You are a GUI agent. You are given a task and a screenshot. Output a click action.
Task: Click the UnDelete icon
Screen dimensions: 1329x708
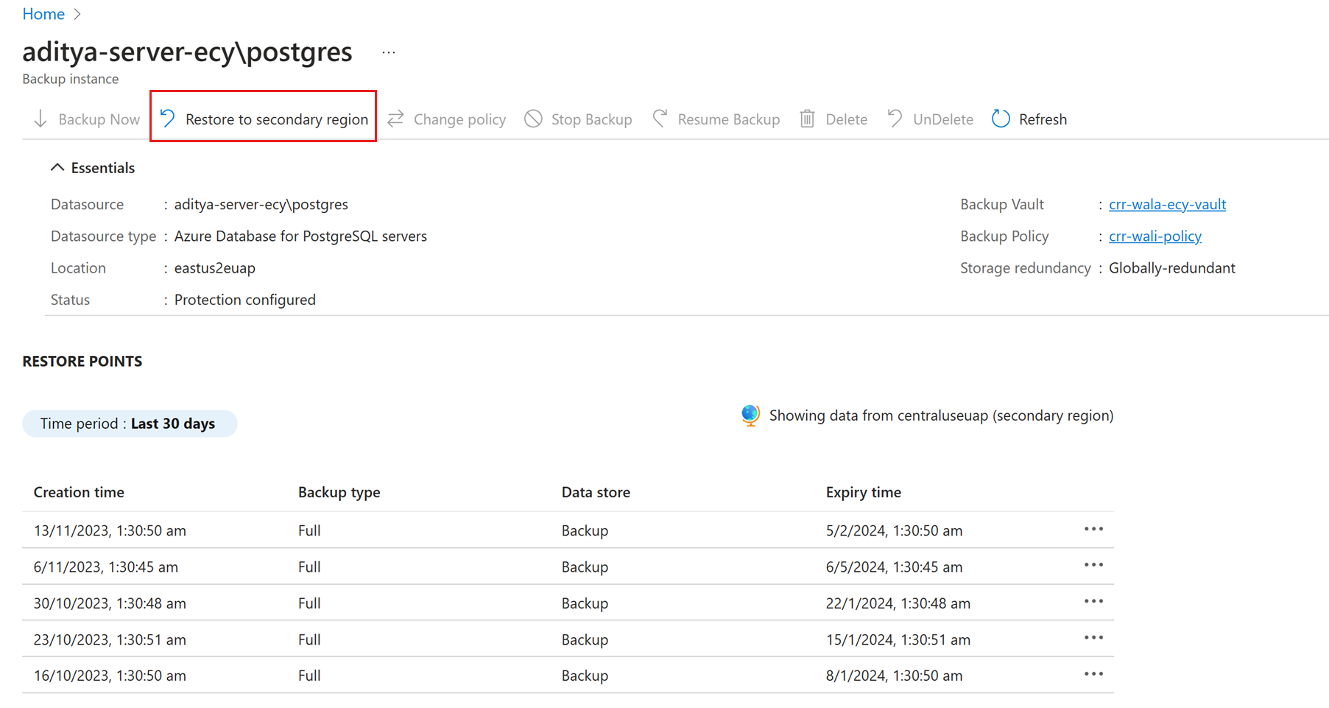(895, 119)
